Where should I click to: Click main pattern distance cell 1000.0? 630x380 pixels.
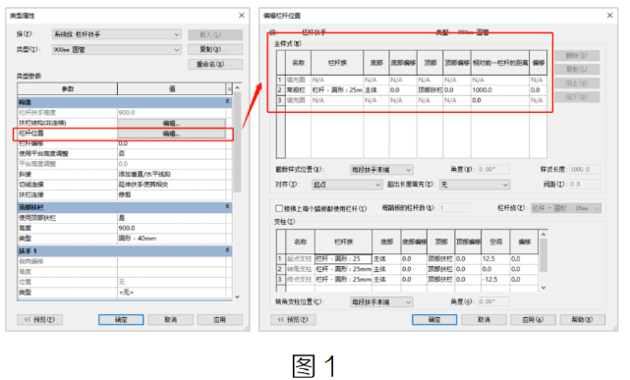[500, 90]
